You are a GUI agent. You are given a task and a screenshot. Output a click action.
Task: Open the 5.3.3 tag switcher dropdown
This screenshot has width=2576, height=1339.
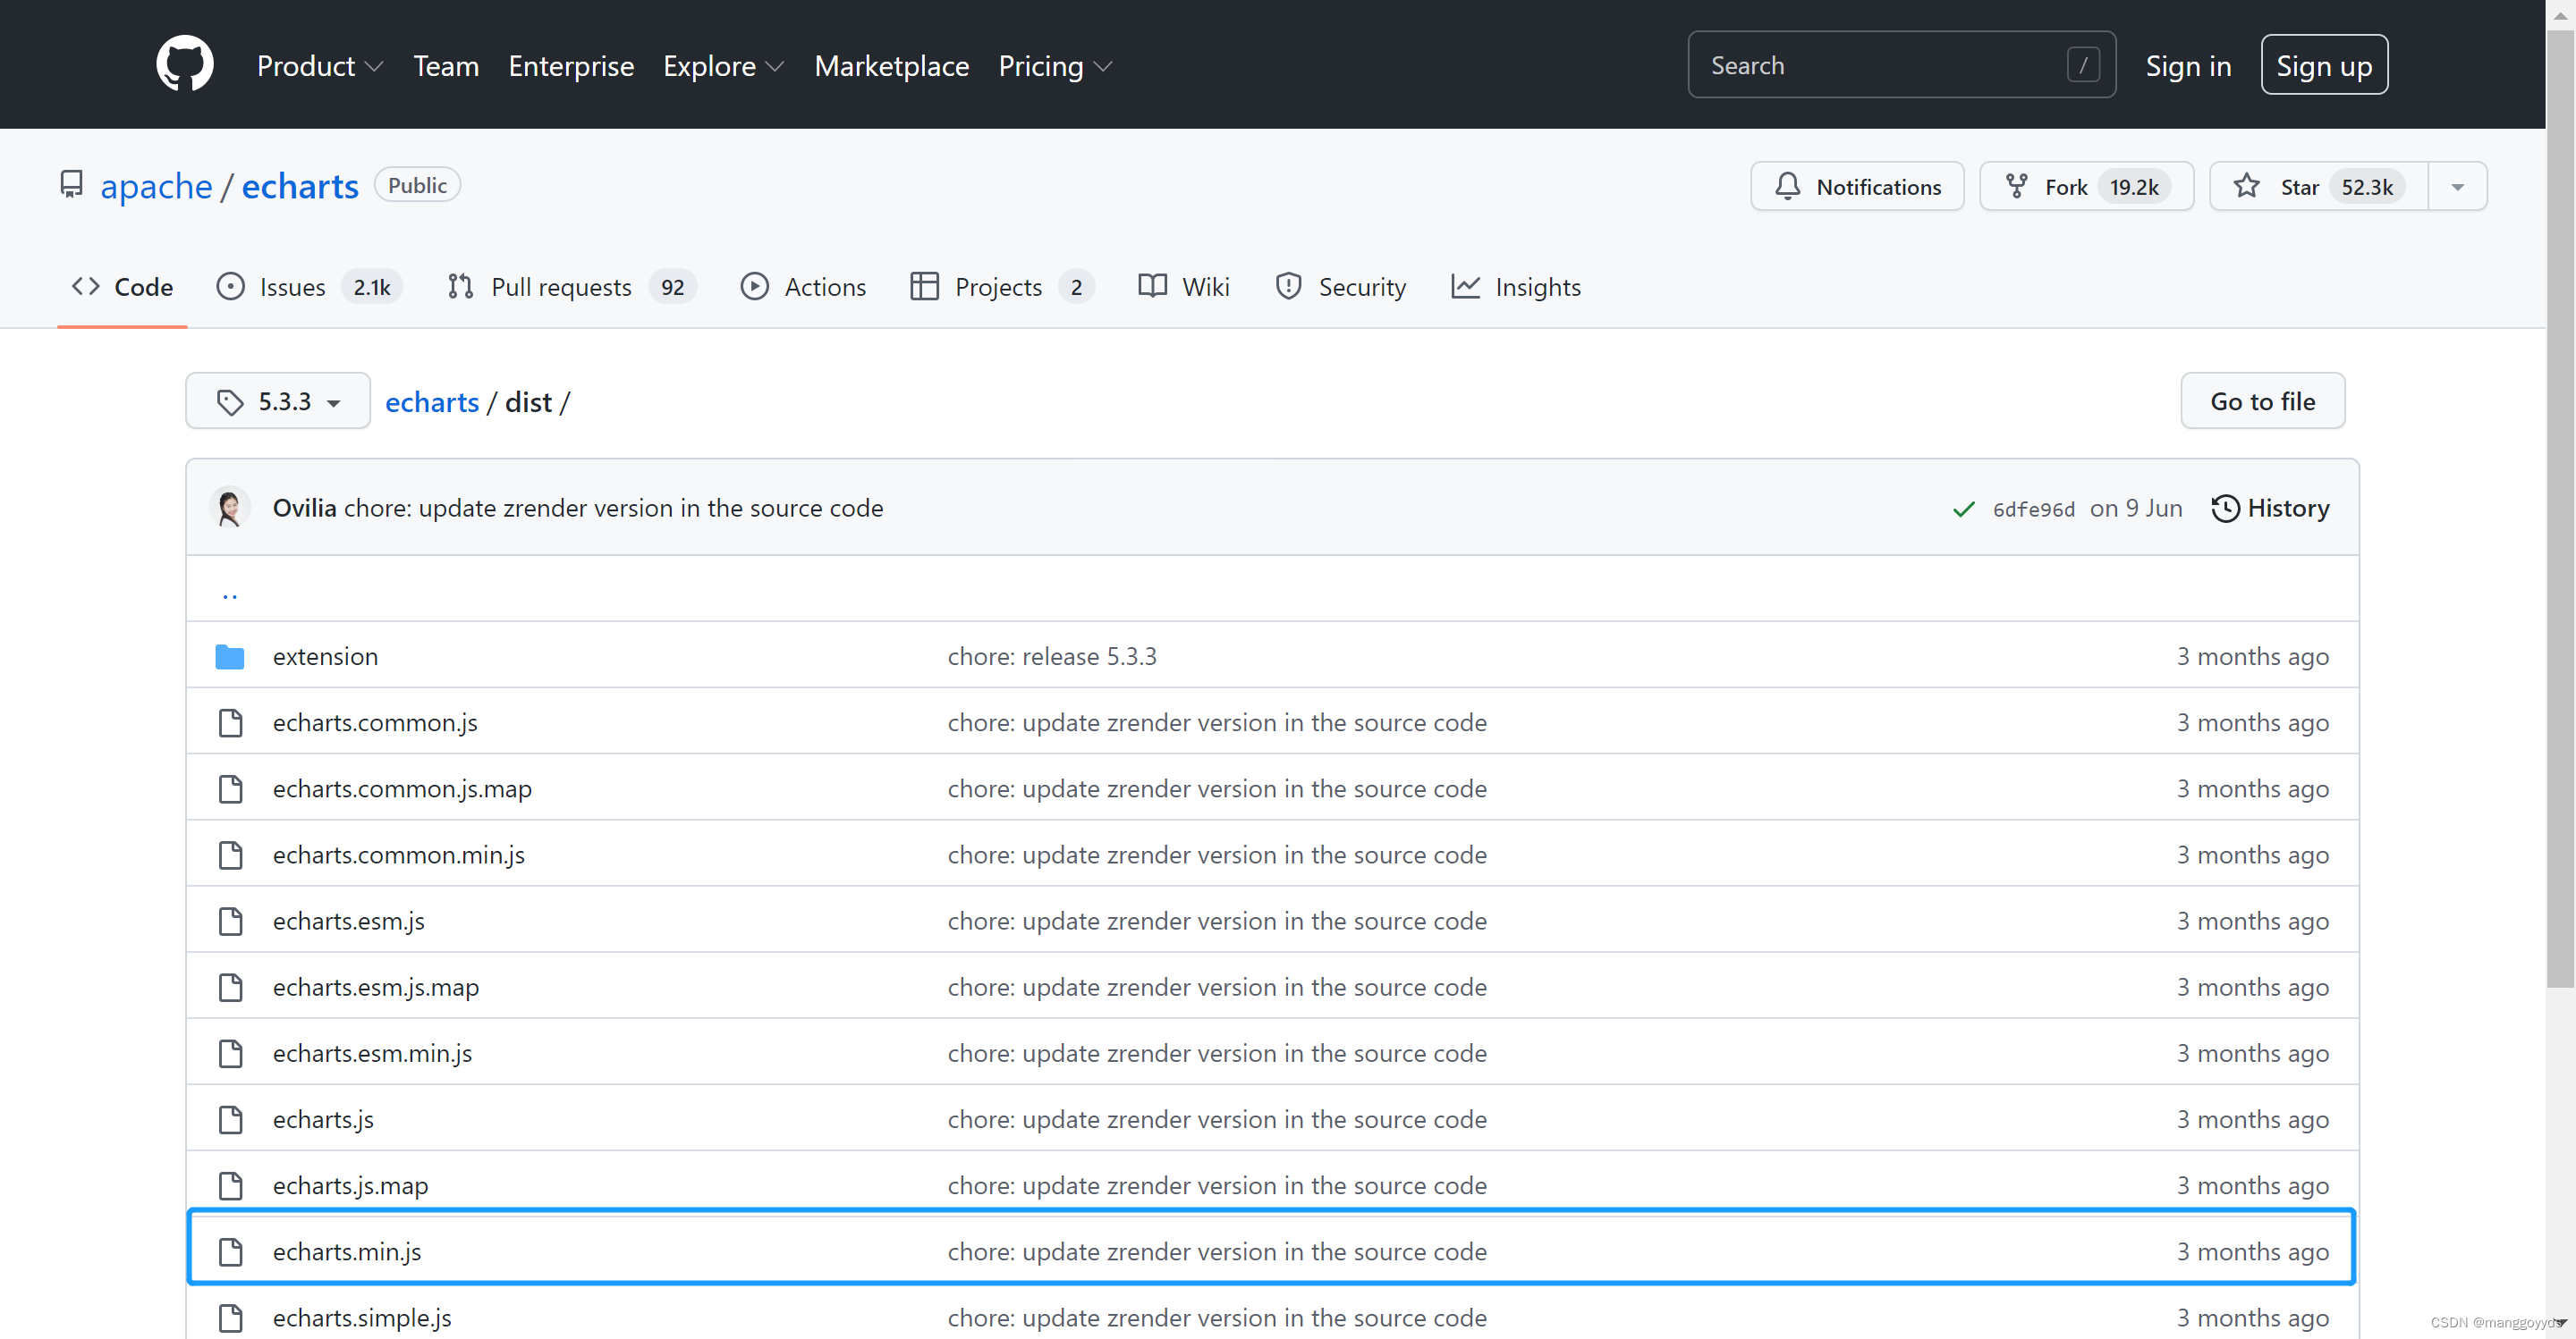pyautogui.click(x=278, y=400)
